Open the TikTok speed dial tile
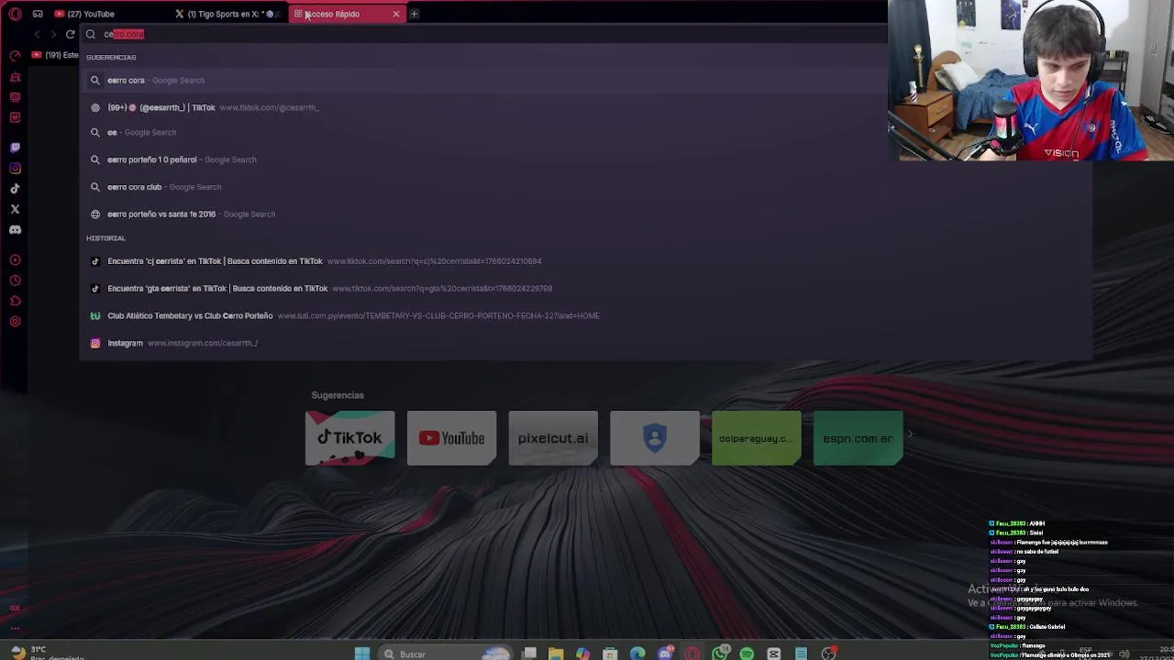1174x660 pixels. pos(349,438)
